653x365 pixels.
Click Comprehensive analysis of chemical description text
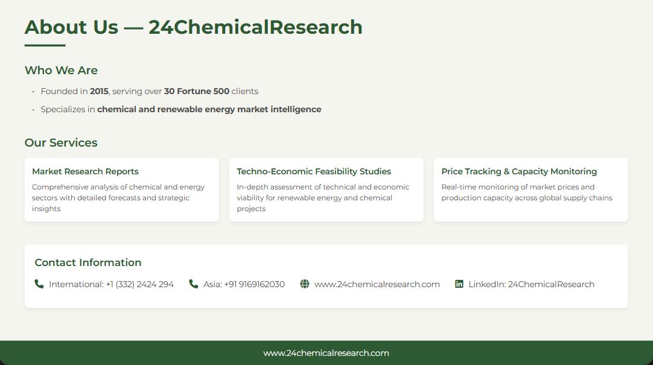coord(118,198)
